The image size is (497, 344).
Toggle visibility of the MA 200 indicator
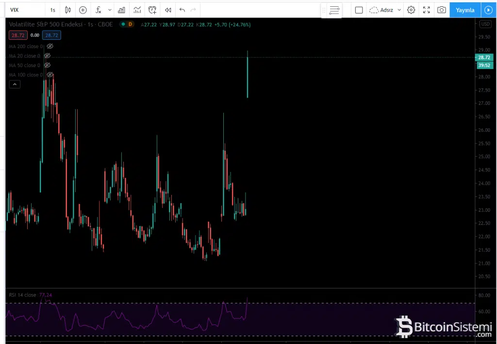click(50, 46)
